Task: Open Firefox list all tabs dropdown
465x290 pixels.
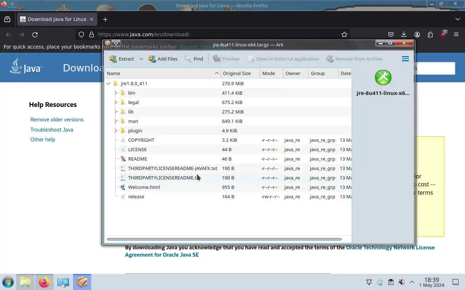Action: tap(457, 19)
